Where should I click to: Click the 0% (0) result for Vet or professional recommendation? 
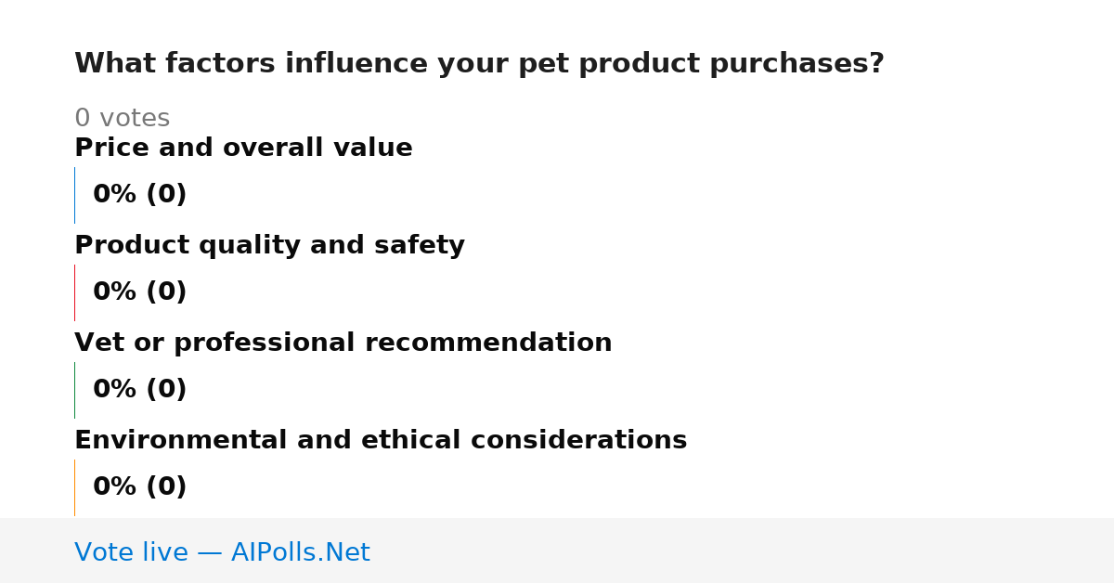click(139, 390)
